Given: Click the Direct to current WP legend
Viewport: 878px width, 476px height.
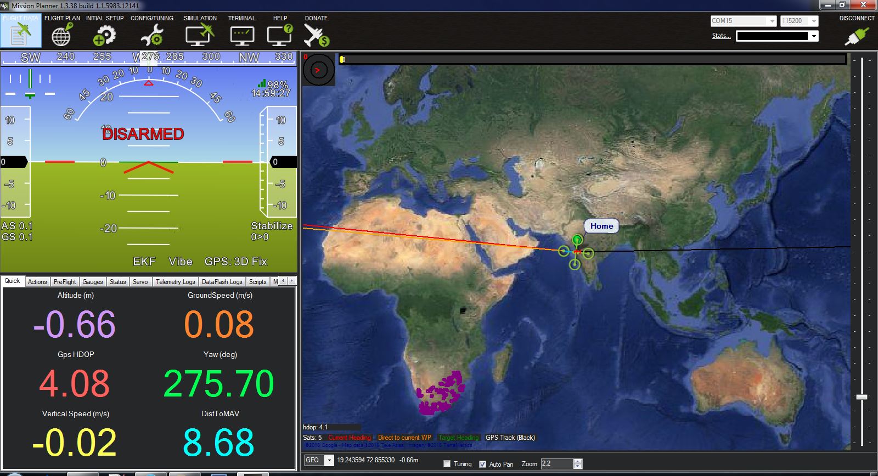Looking at the screenshot, I should click(404, 438).
